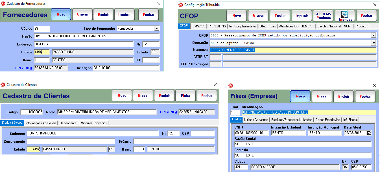The height and width of the screenshot is (172, 380).
Task: Open Últimos Cadastros tab
Action: click(x=256, y=120)
